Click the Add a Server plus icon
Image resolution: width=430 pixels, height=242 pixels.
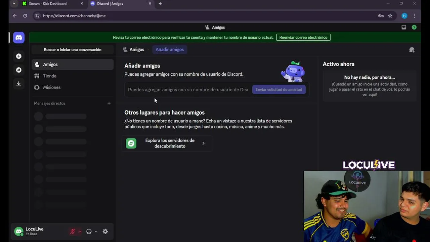pyautogui.click(x=19, y=56)
